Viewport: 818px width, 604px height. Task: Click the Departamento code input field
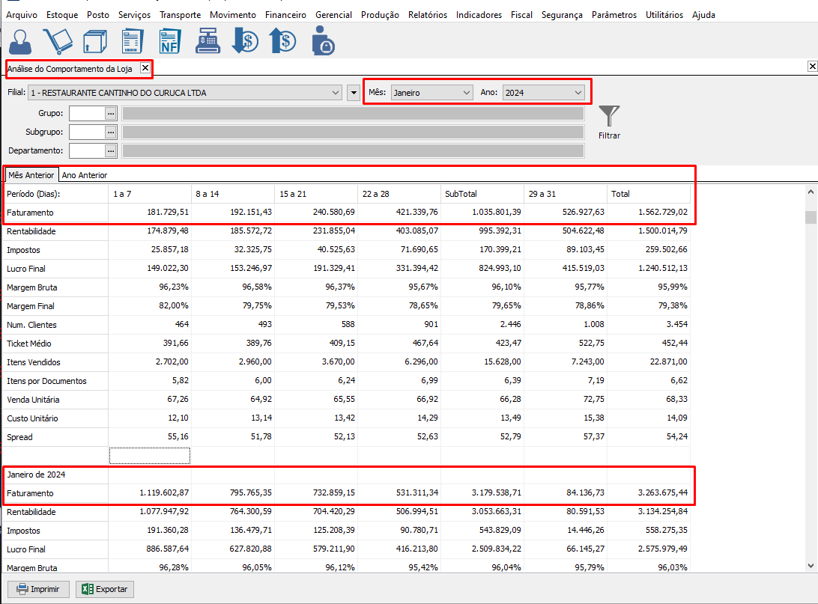[86, 150]
